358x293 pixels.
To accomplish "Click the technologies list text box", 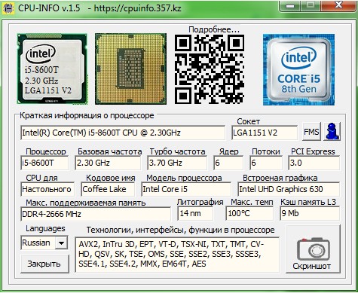I will [177, 255].
